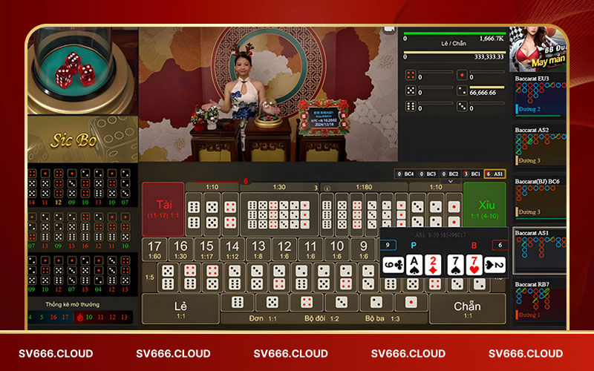Place bet on Tài (11-17)
This screenshot has height=371, width=594.
pos(163,209)
